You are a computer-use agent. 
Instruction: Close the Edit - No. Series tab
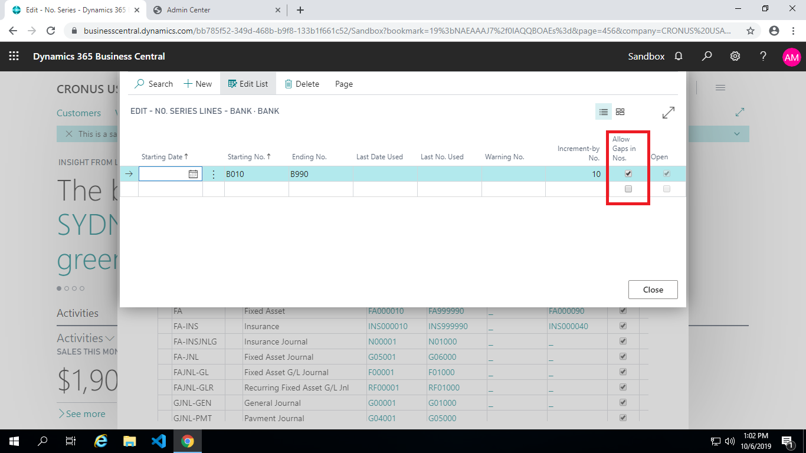pyautogui.click(x=137, y=10)
